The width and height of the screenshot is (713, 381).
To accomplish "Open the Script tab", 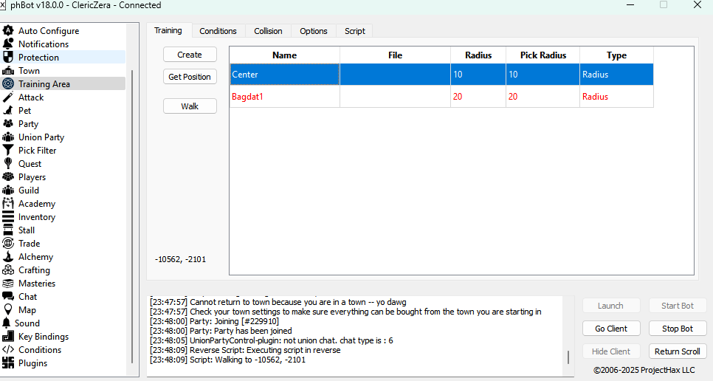I will click(354, 31).
